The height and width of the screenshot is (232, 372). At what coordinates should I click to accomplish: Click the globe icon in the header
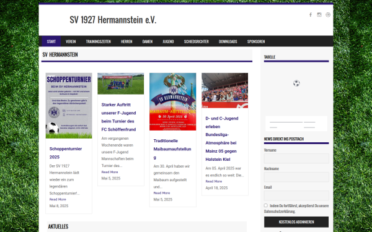[x=328, y=15]
